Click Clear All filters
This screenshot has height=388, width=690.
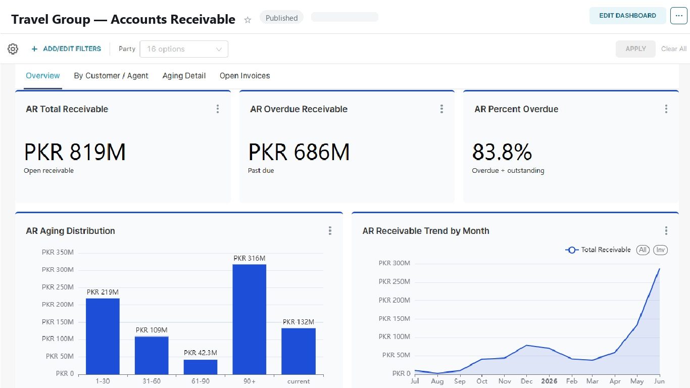point(674,49)
